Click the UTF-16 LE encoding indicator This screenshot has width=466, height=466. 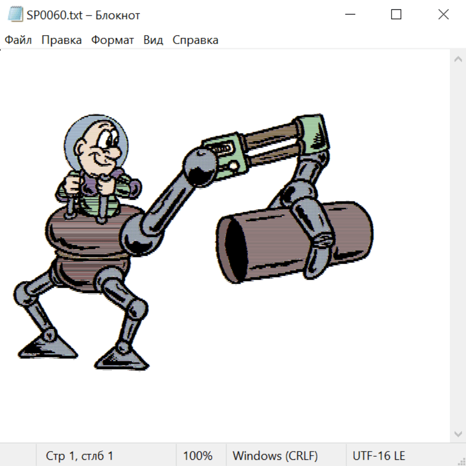tap(378, 456)
